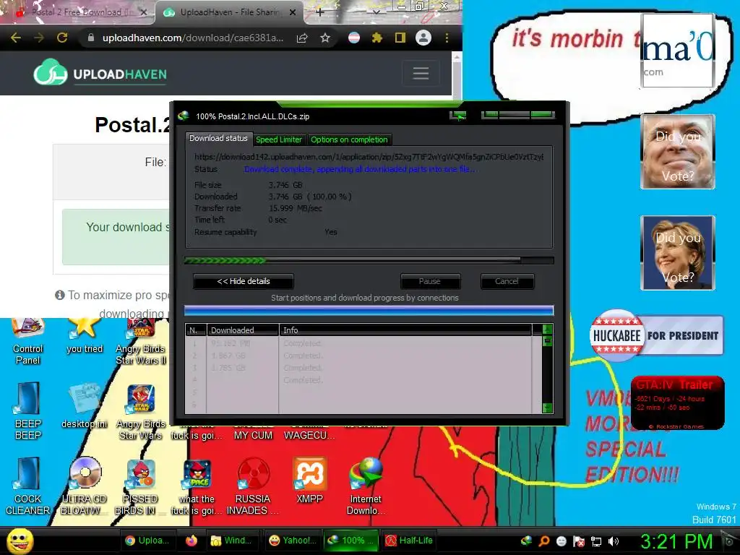The height and width of the screenshot is (555, 740).
Task: Open Chrome three-dot menu
Action: click(x=447, y=38)
